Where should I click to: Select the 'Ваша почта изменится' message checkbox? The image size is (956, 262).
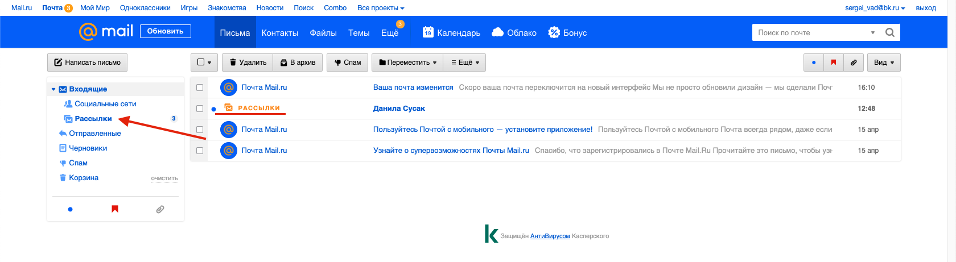point(200,88)
